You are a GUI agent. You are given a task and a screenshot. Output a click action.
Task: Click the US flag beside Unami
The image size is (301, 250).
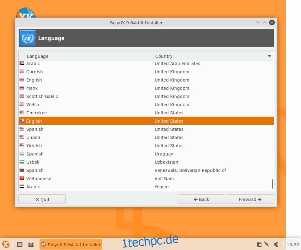tap(22, 137)
